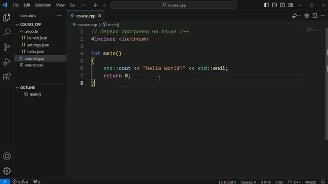Change the CRLF end-of-line sequence
Image resolution: width=328 pixels, height=184 pixels.
pyautogui.click(x=279, y=182)
